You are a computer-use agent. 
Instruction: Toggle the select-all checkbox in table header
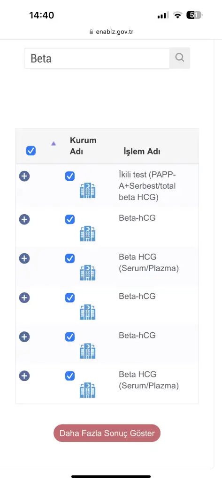click(x=31, y=151)
